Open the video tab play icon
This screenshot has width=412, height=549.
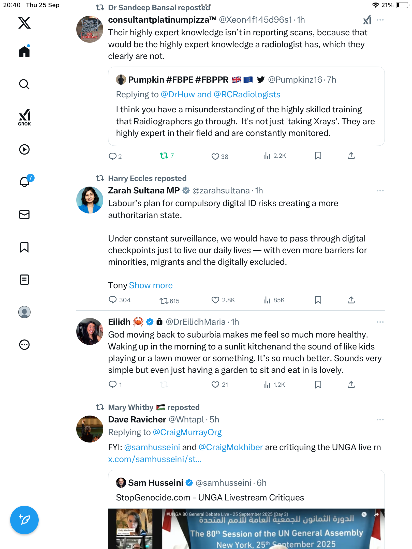24,149
